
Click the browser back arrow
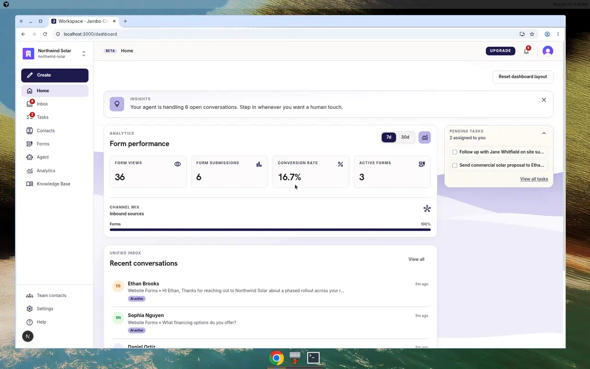23,34
